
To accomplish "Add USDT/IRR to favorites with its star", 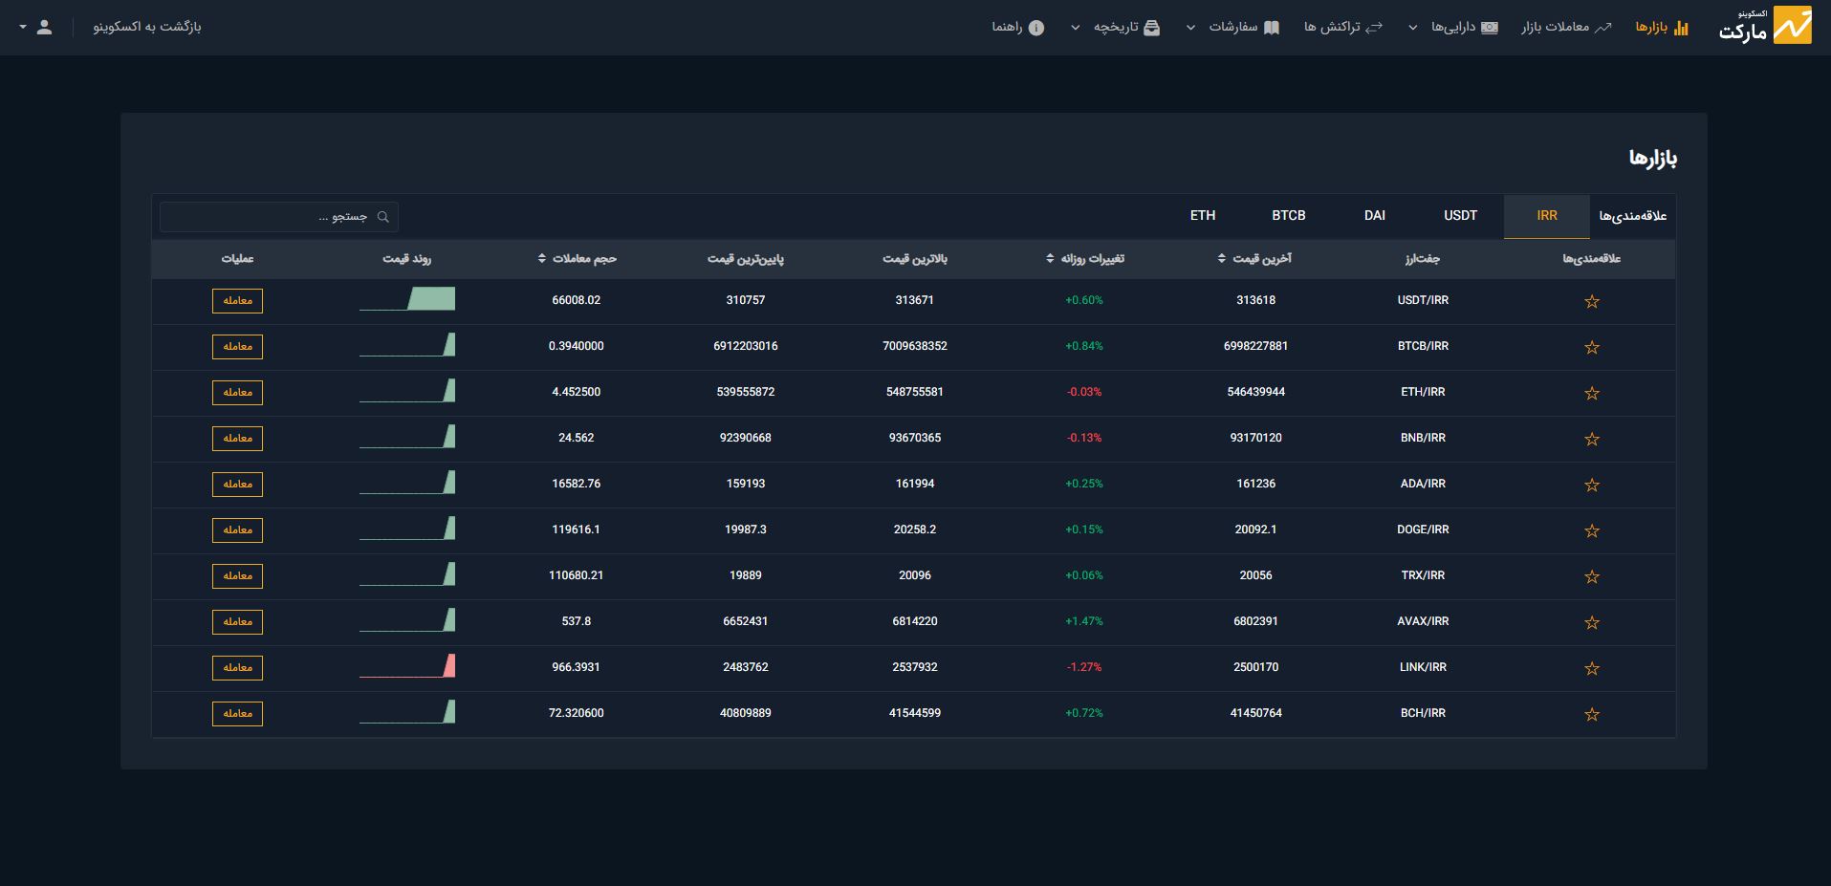I will [x=1592, y=301].
